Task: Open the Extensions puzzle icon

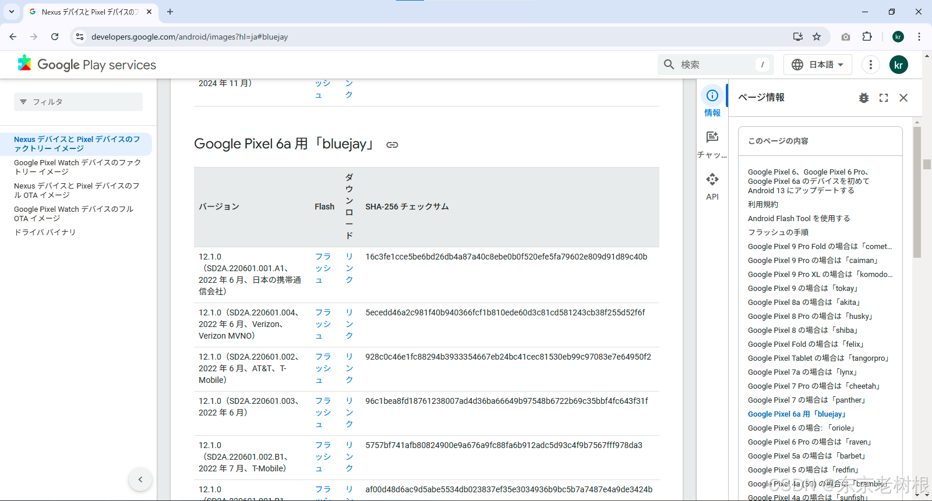Action: click(x=867, y=37)
